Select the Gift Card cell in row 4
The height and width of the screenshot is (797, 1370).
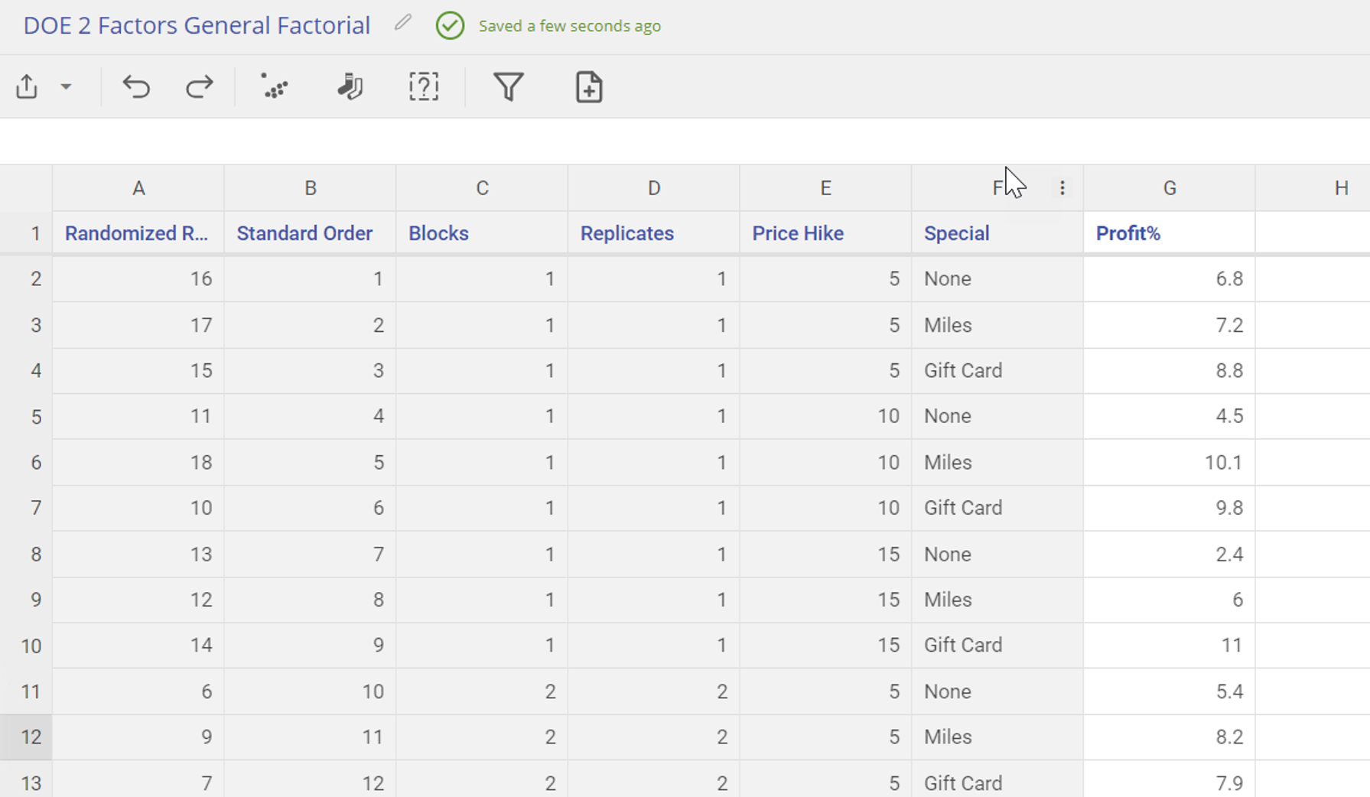coord(997,371)
